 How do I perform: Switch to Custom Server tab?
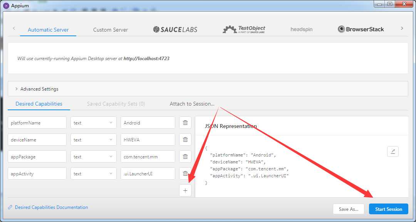pos(111,30)
